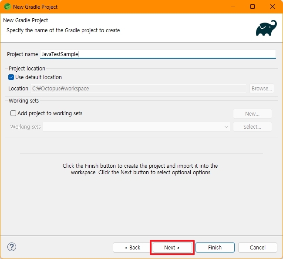Click the 'Working sets' group title
This screenshot has width=283, height=259.
[x=24, y=101]
